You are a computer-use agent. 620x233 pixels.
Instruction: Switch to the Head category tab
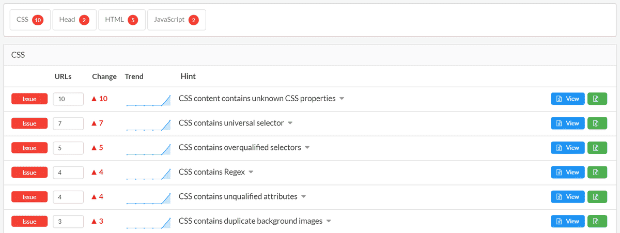[x=74, y=20]
